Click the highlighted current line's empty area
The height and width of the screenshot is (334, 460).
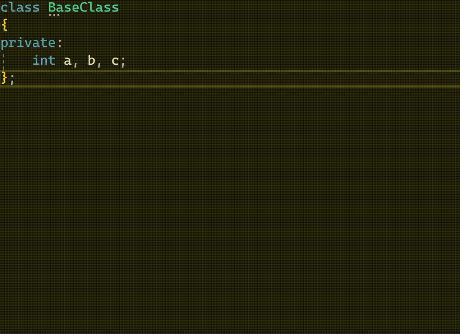230,78
